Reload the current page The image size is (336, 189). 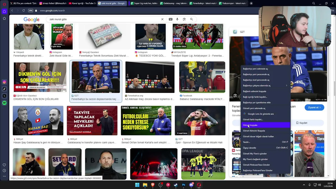coord(24,10)
